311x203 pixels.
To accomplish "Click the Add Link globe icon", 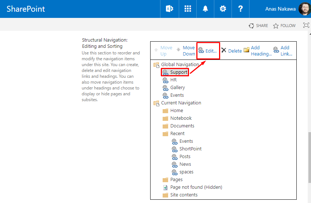I will pyautogui.click(x=276, y=50).
